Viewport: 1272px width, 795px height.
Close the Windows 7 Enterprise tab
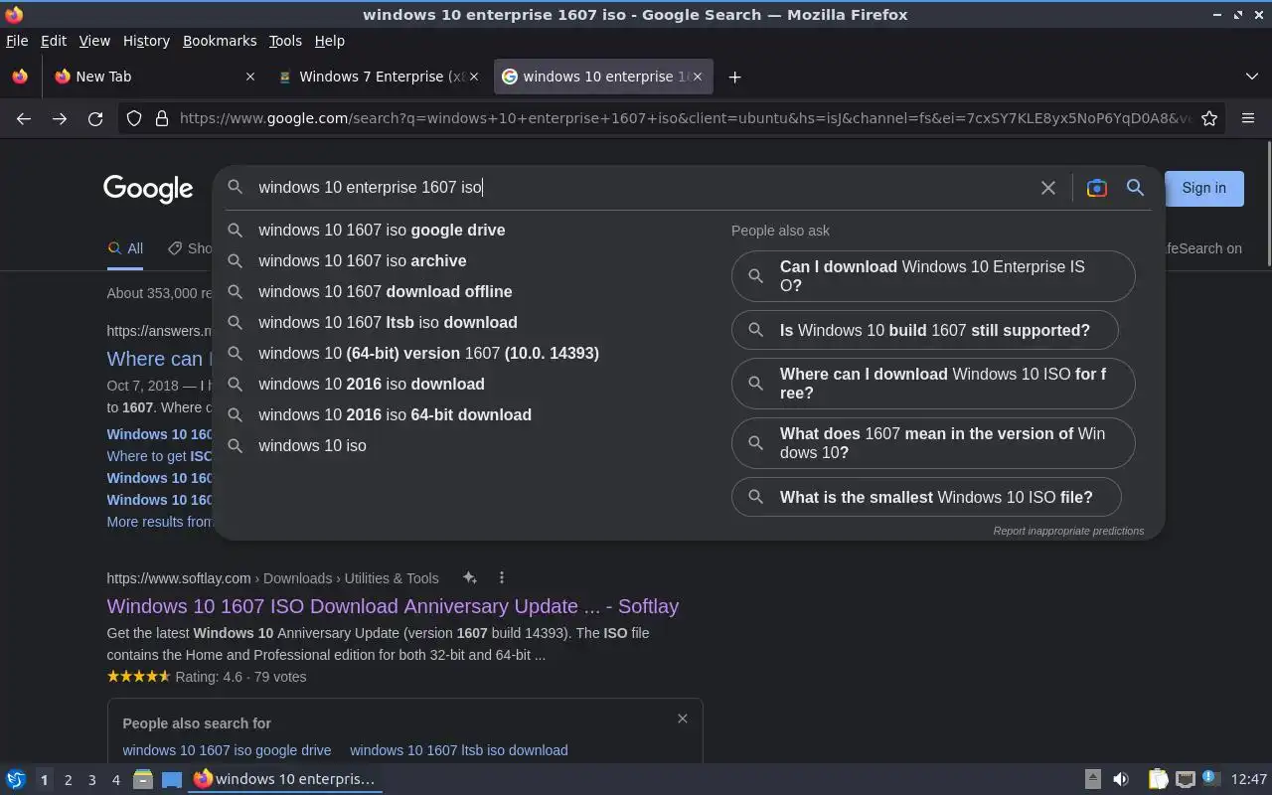(x=474, y=77)
